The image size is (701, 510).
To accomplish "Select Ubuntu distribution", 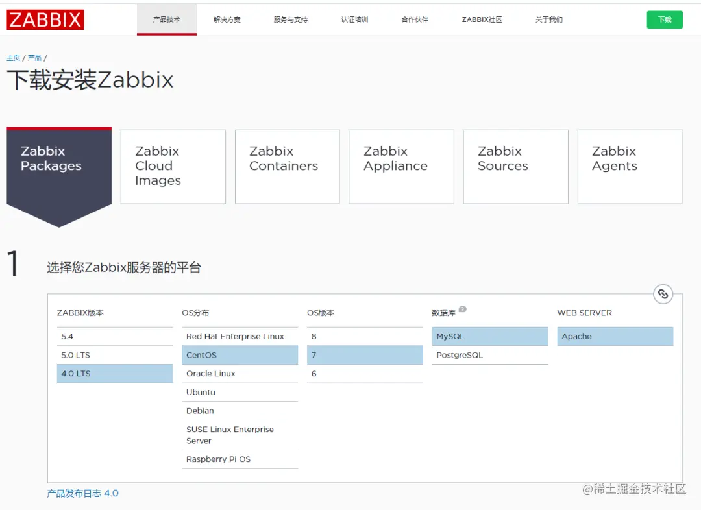I will (x=240, y=392).
